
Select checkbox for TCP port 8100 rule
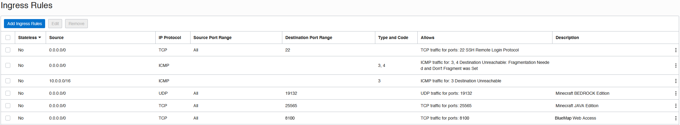pyautogui.click(x=8, y=118)
